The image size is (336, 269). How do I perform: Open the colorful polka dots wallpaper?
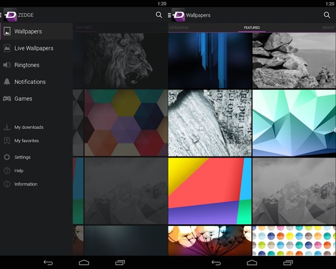point(294,240)
